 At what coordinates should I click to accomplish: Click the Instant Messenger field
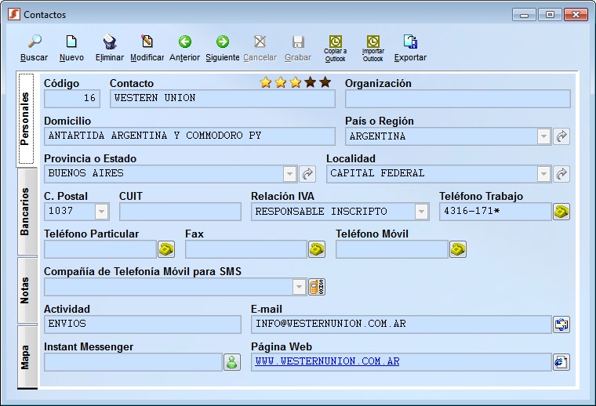(133, 362)
